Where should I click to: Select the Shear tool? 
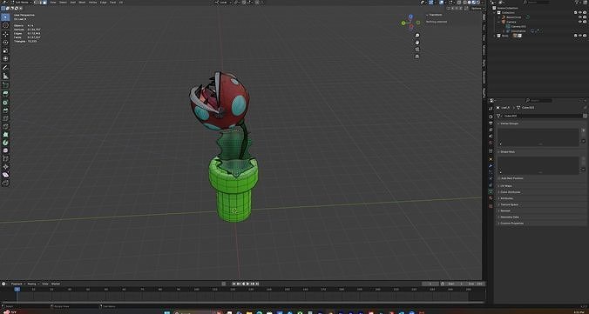(5, 175)
